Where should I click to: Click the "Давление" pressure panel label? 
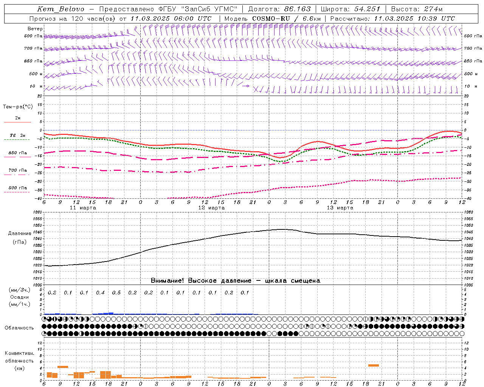pos(20,234)
